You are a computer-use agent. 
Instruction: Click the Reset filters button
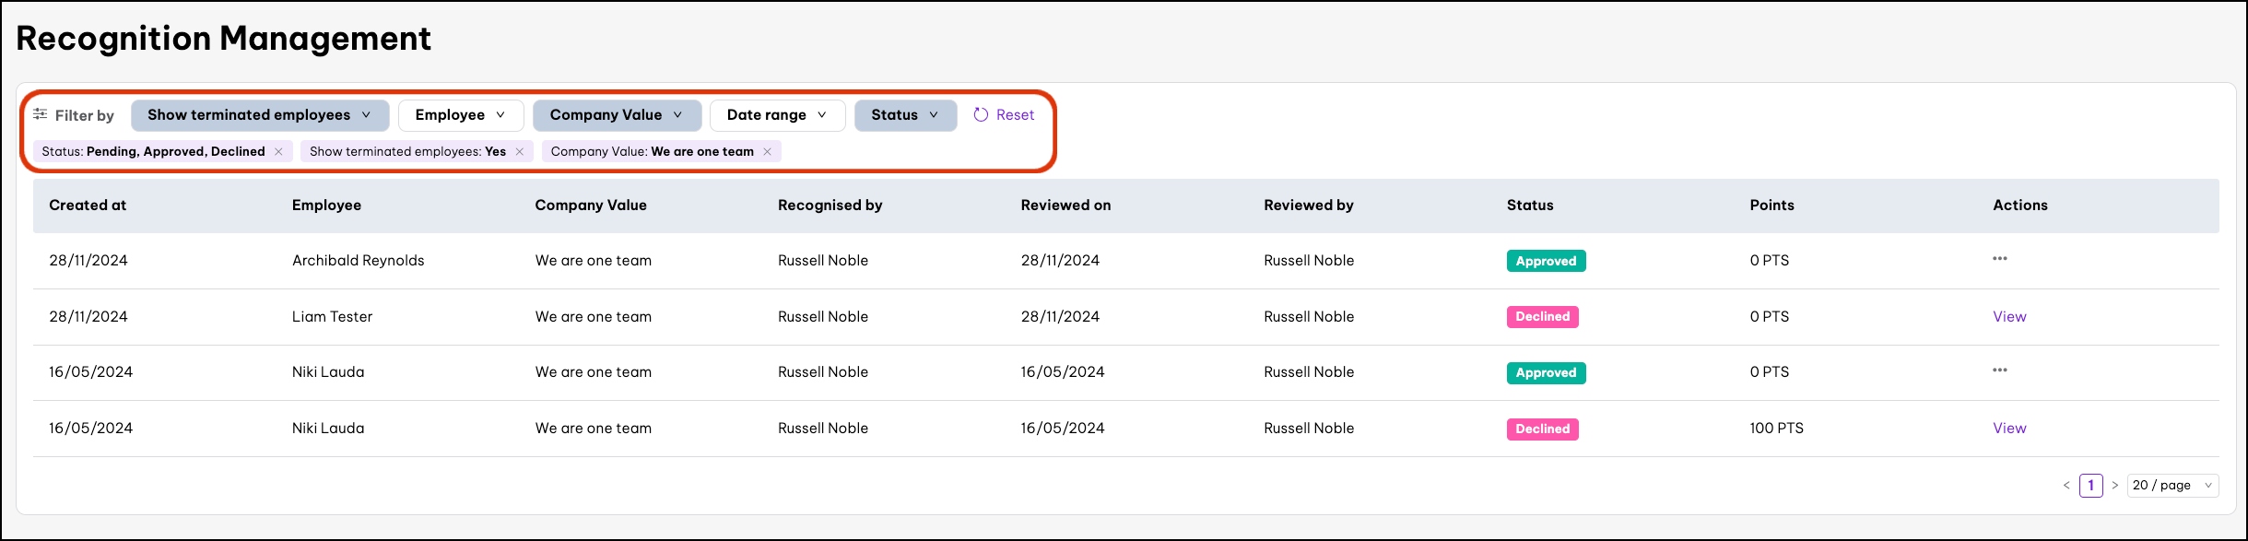click(x=1004, y=115)
